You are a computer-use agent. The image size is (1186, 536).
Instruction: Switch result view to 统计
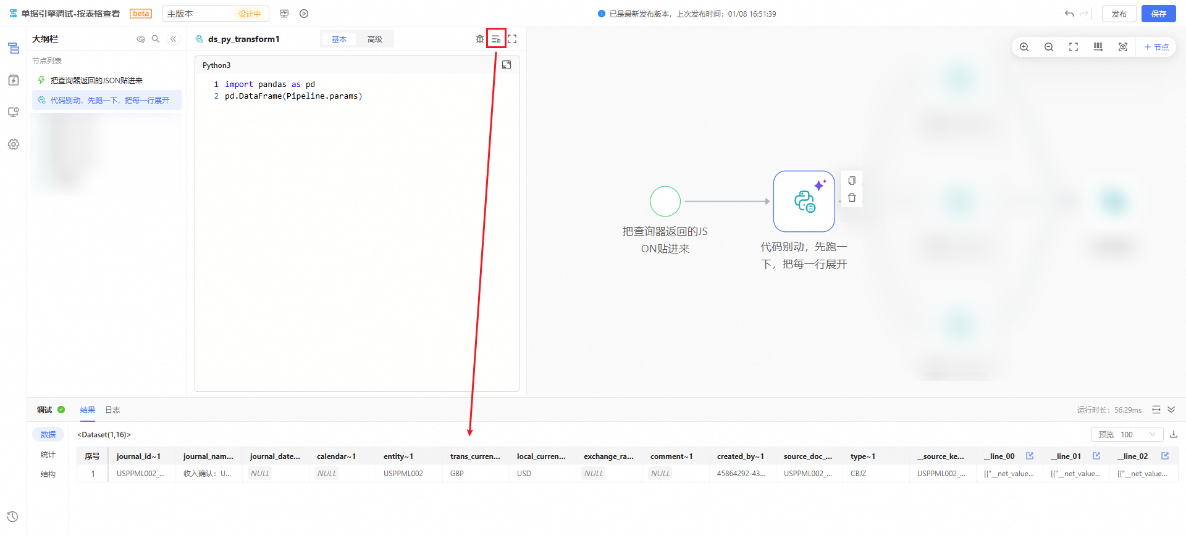point(48,455)
